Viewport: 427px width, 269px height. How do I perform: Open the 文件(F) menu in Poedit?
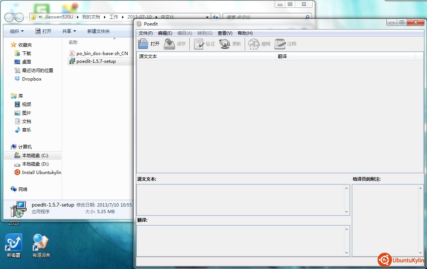[145, 33]
